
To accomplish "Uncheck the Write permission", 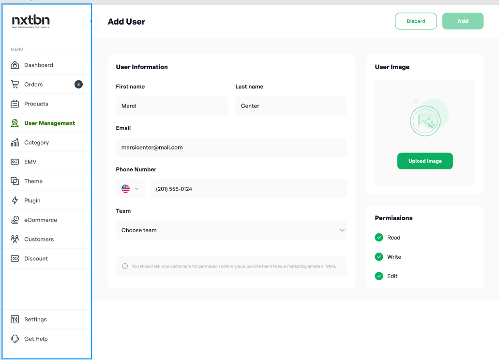I will (379, 257).
